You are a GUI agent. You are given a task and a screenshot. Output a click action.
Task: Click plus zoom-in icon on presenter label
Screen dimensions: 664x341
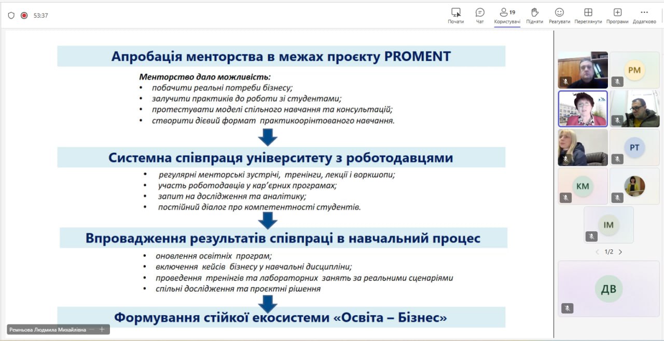click(102, 330)
